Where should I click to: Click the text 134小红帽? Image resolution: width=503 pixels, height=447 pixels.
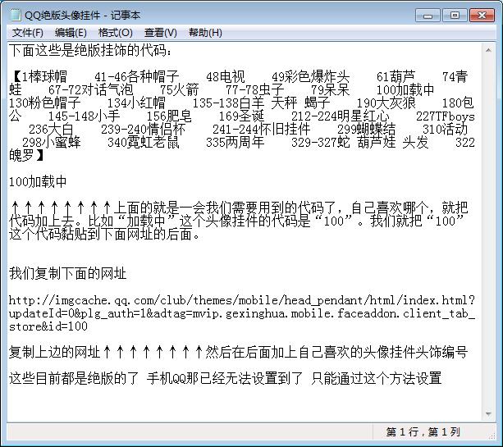[136, 103]
